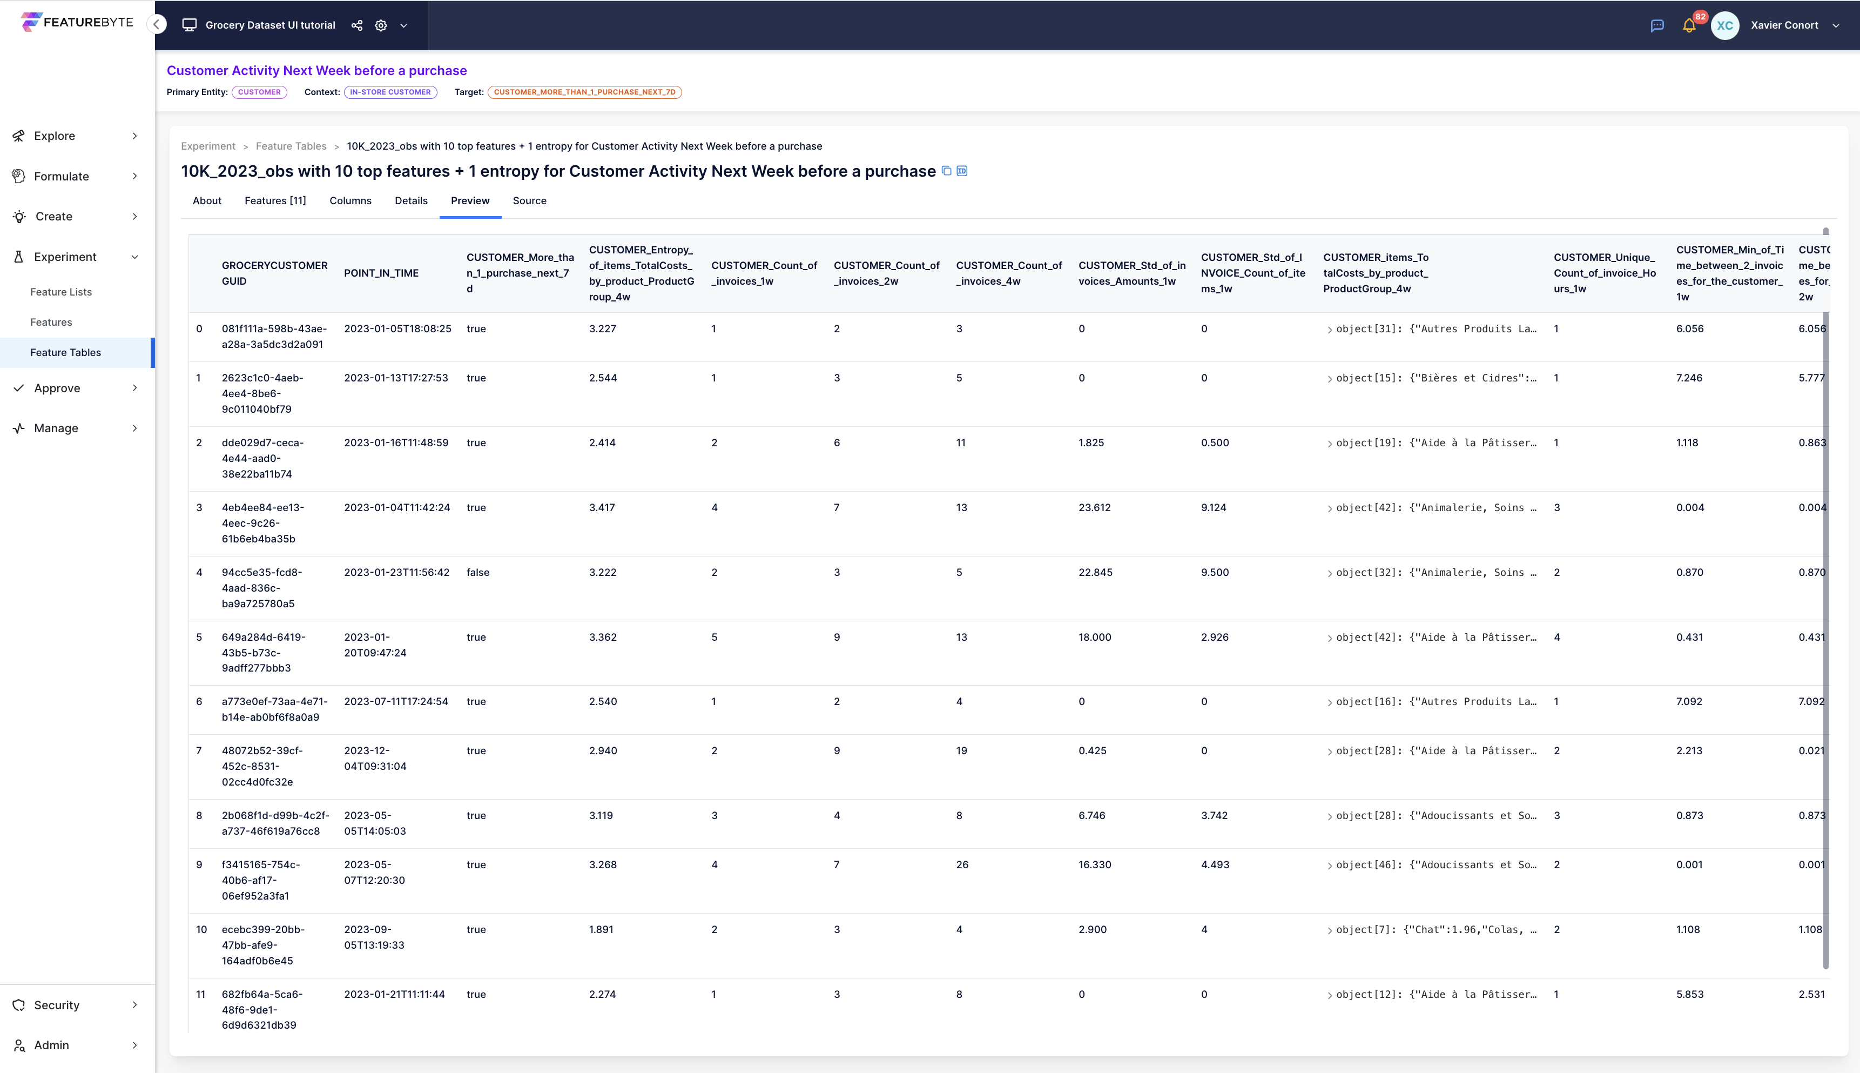The width and height of the screenshot is (1860, 1073).
Task: Click the 'false' value in row 4
Action: (x=478, y=572)
